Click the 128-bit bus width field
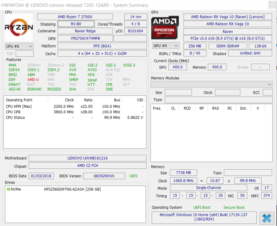 coord(260,46)
